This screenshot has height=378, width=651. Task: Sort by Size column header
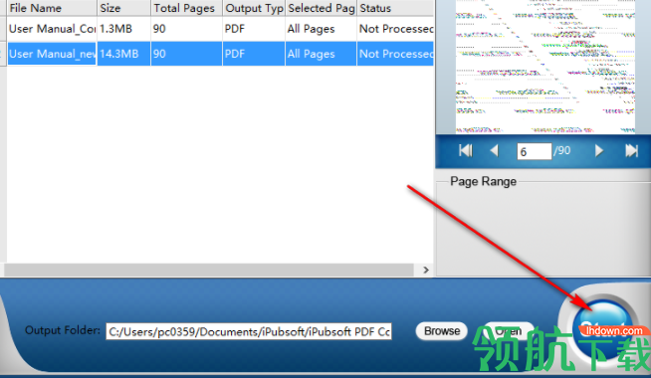[x=123, y=8]
